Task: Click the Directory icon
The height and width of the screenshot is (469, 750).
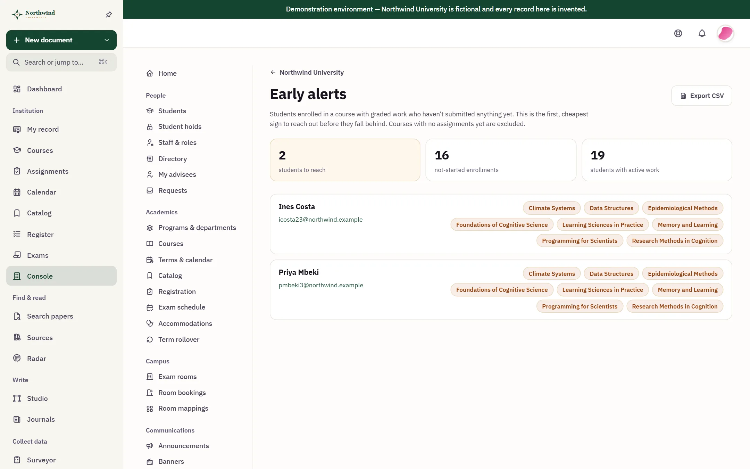Action: pos(150,159)
